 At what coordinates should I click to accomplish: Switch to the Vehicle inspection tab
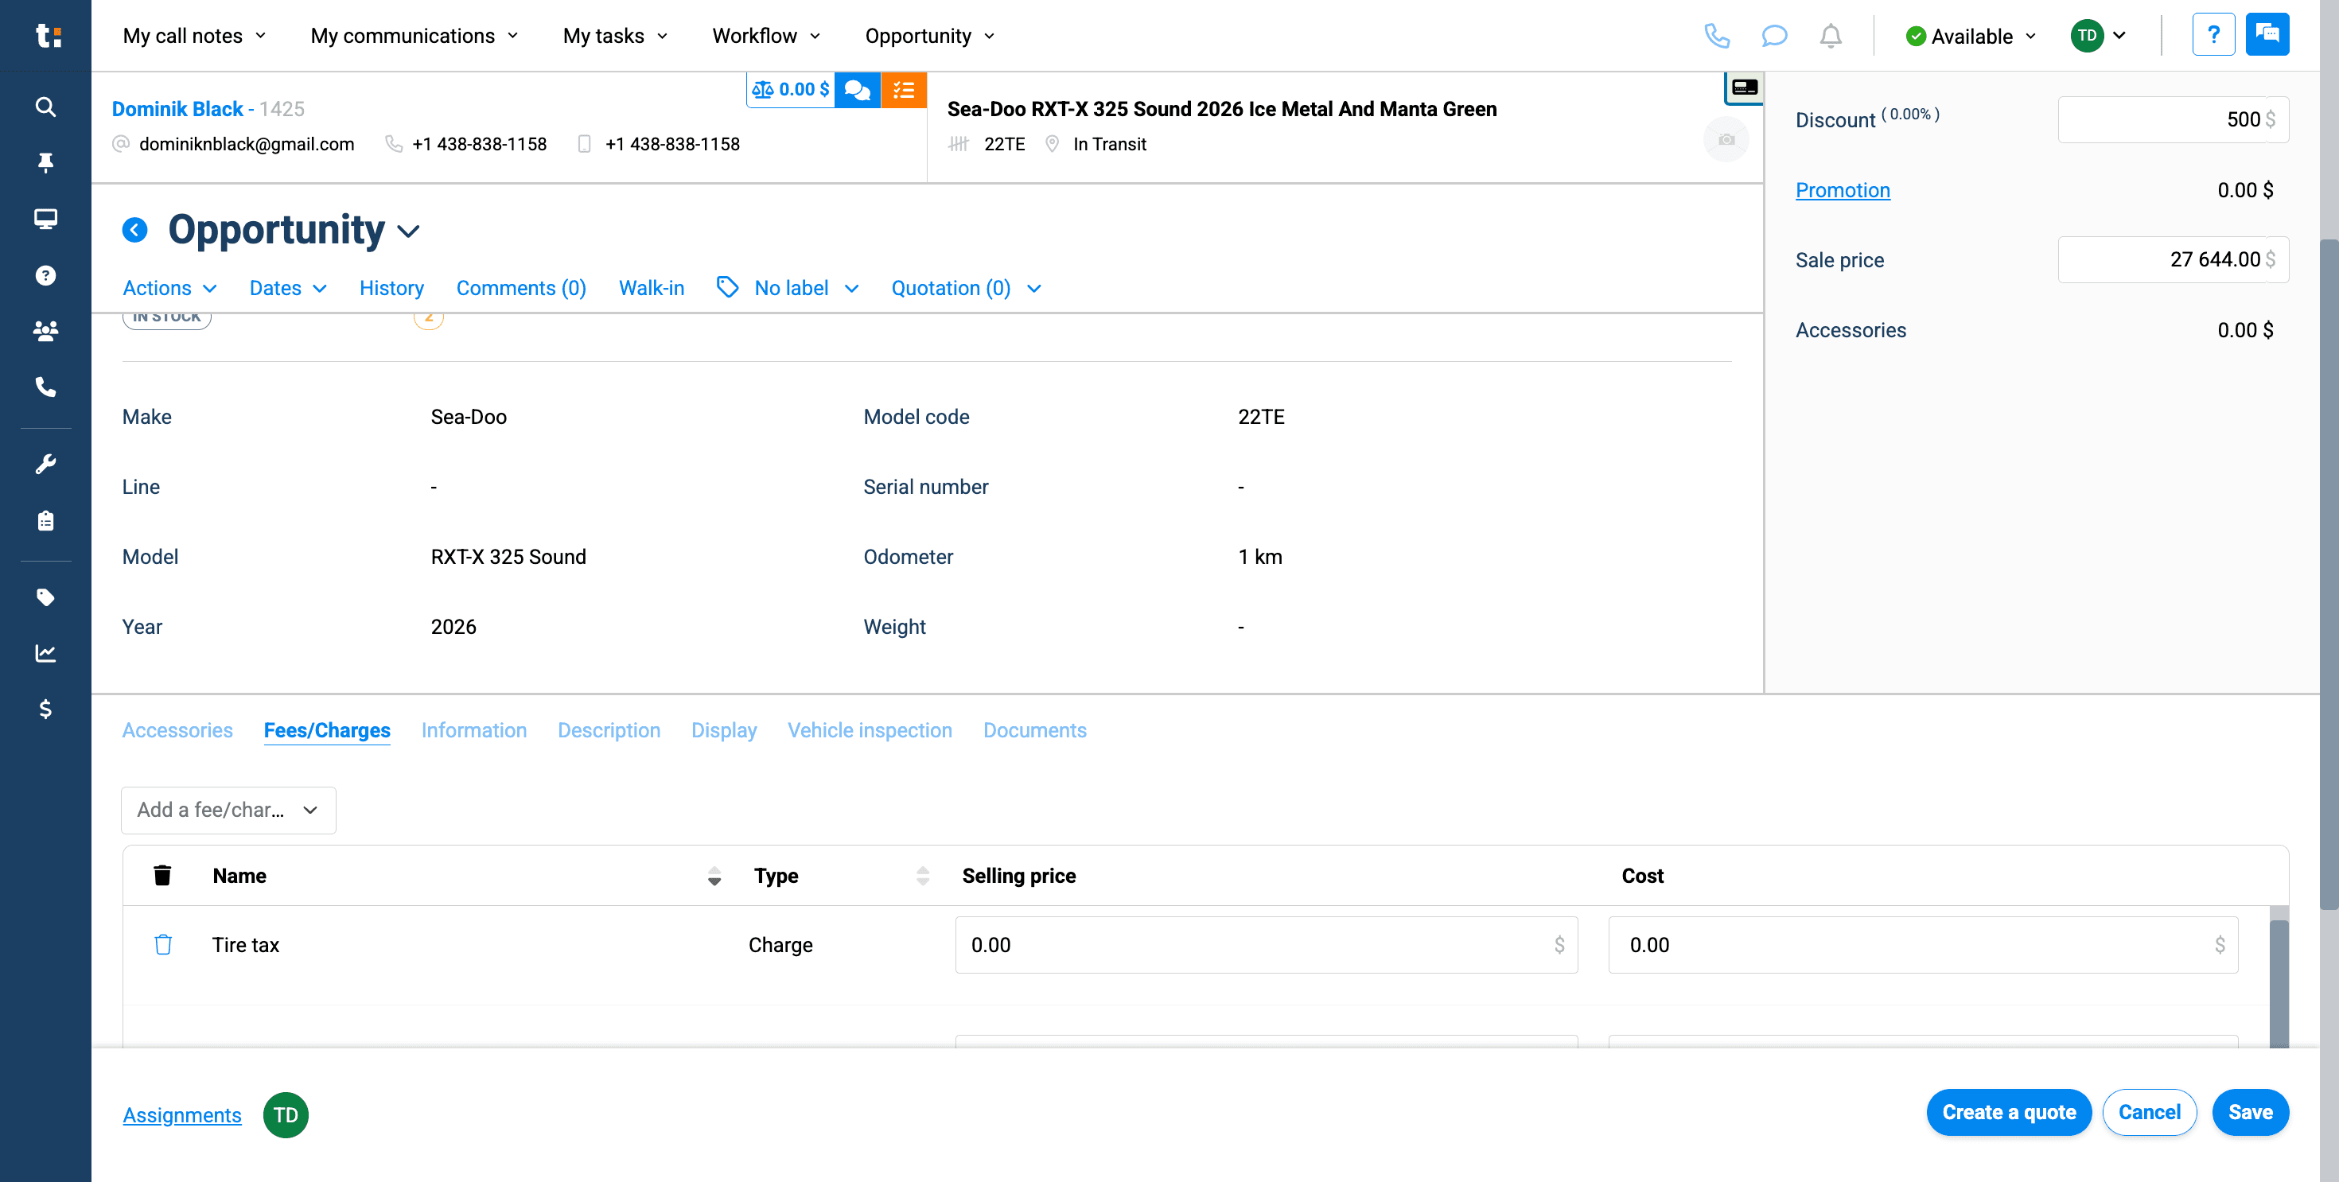tap(870, 730)
